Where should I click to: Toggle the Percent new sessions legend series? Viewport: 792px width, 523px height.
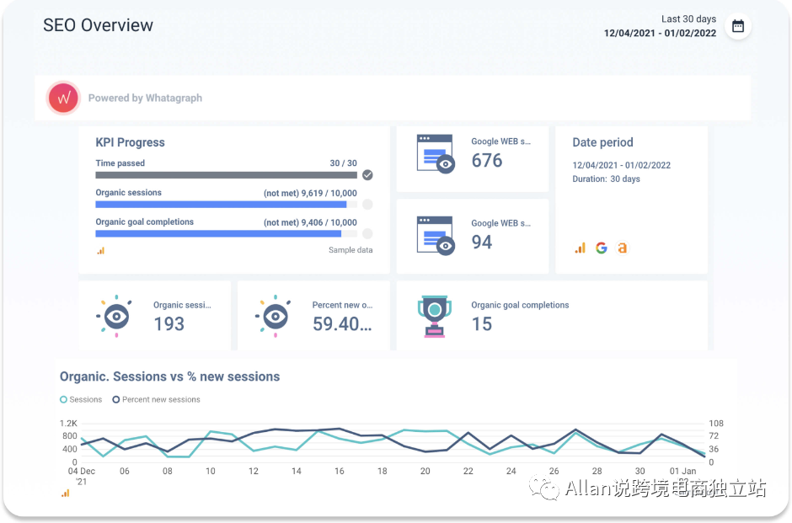(156, 399)
